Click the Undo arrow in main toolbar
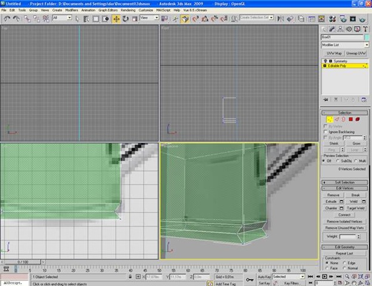372x286 pixels. 6,18
